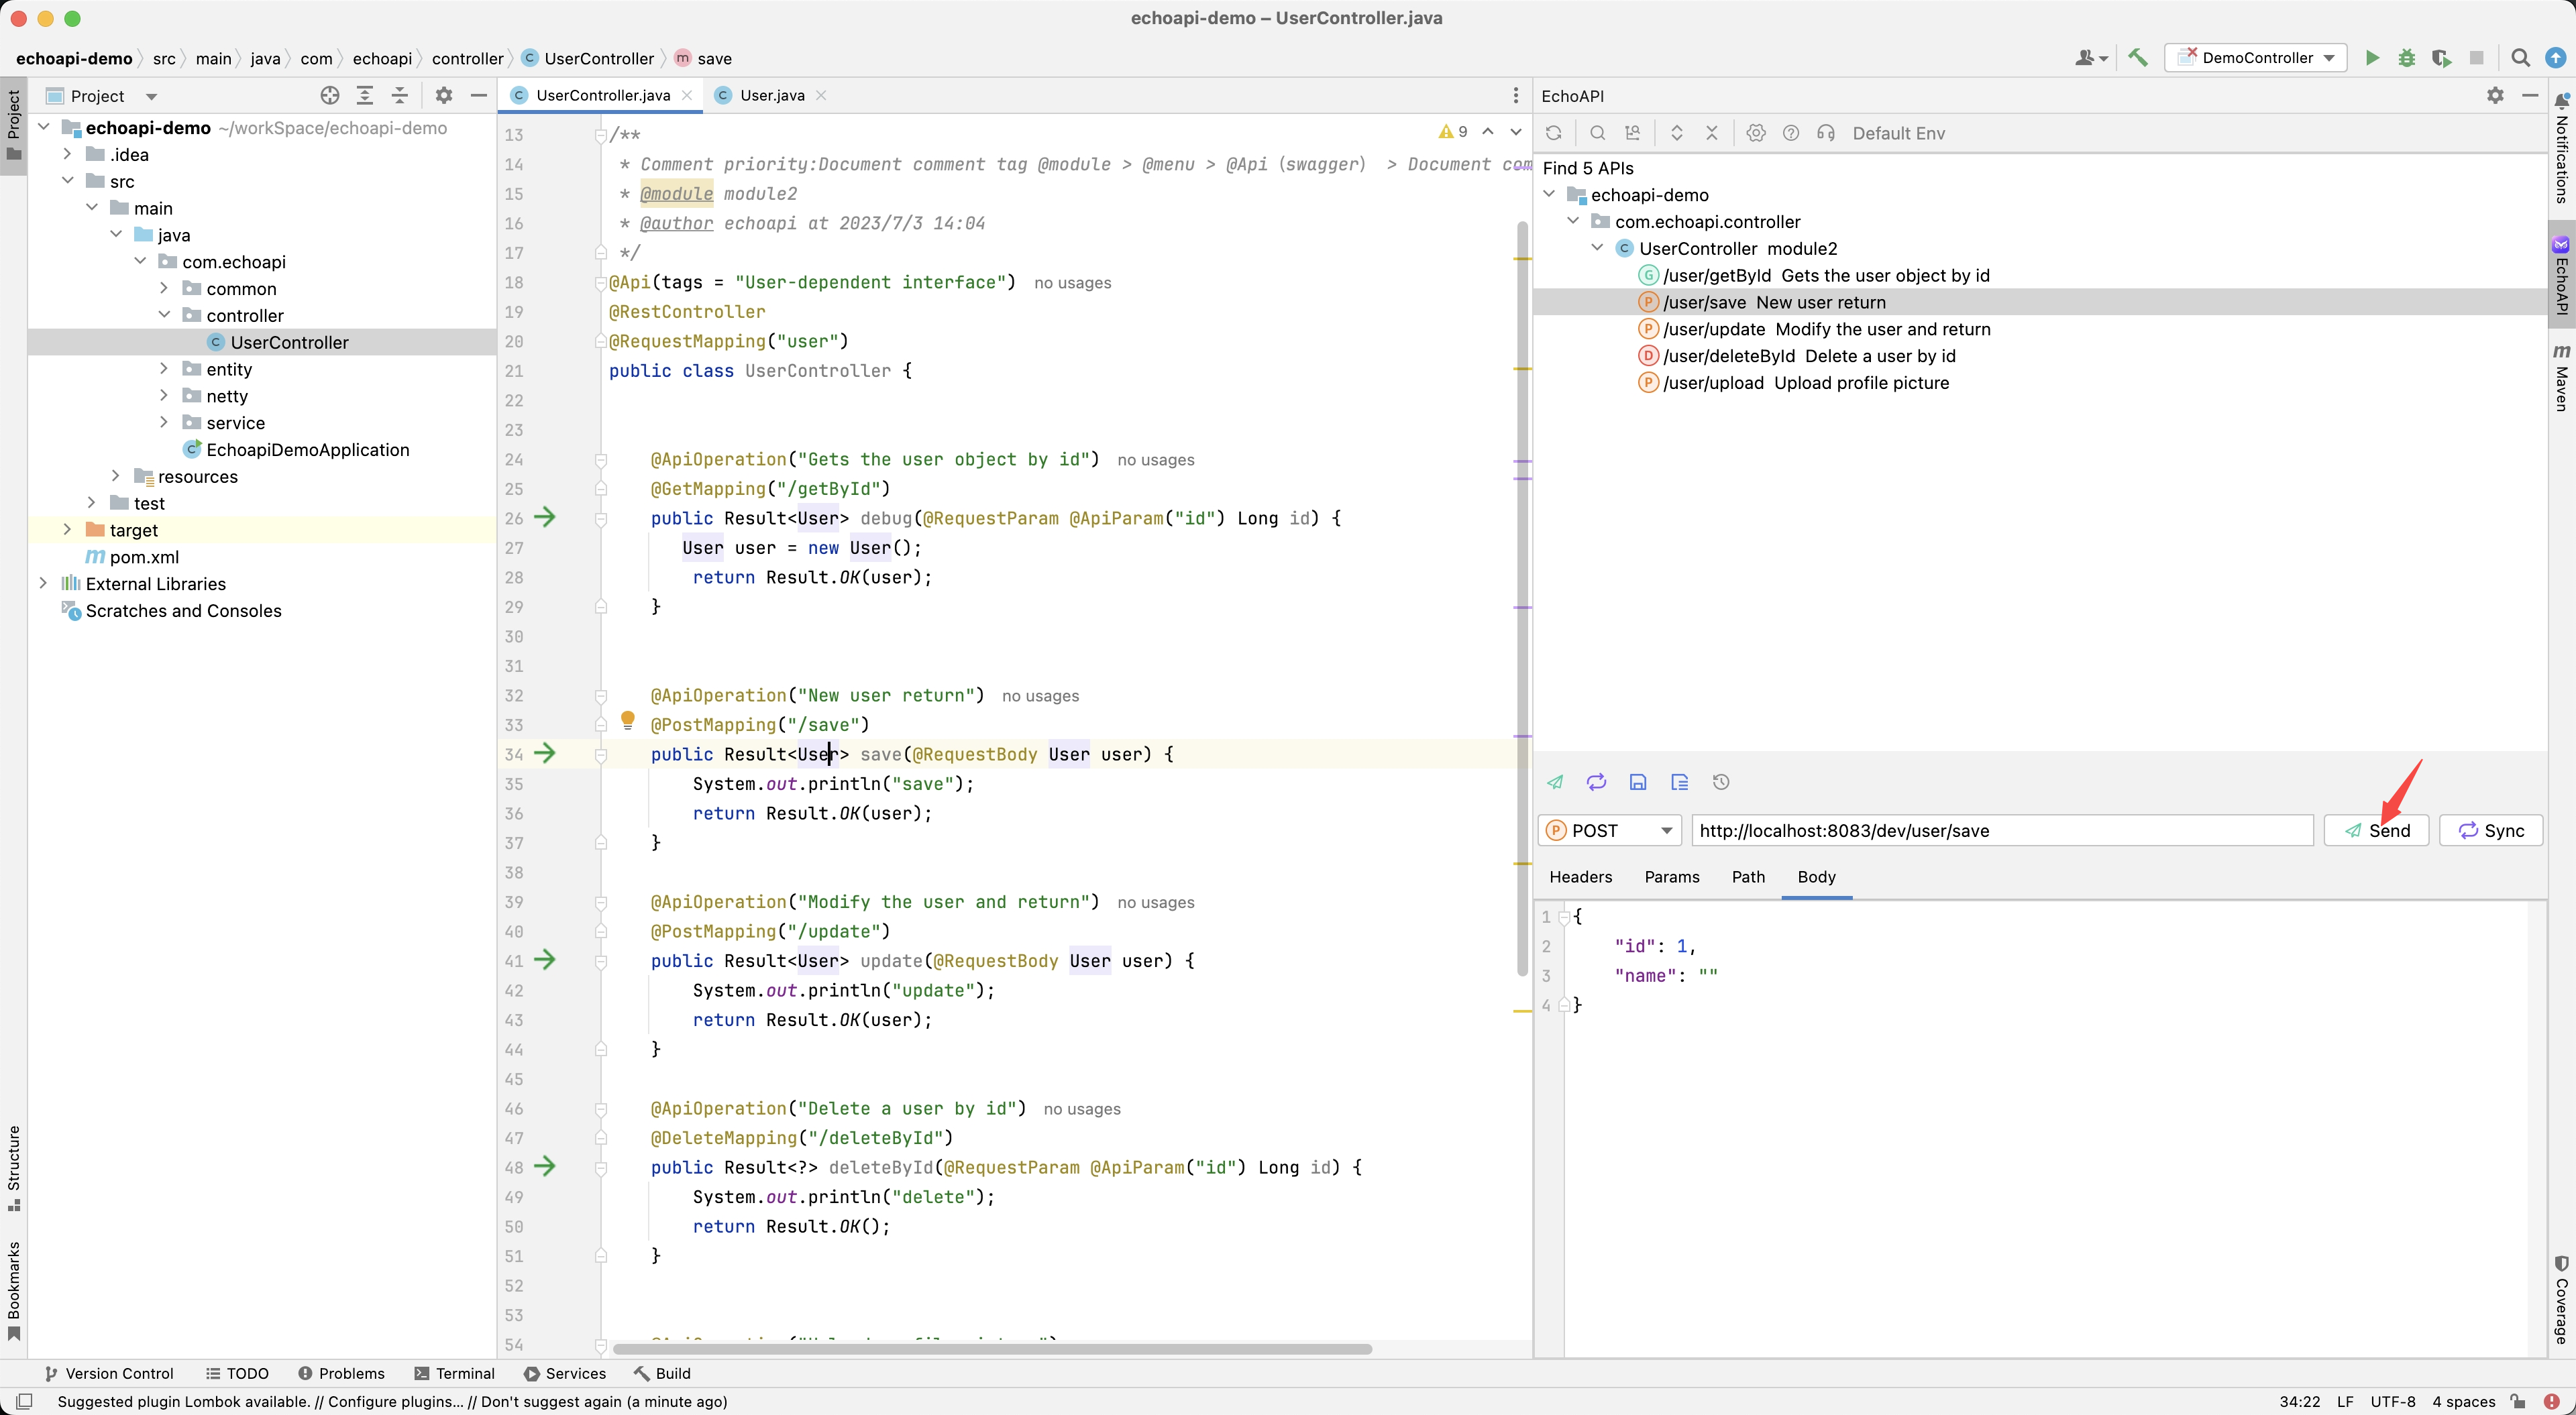Click the Sync button
The height and width of the screenshot is (1415, 2576).
pos(2490,830)
